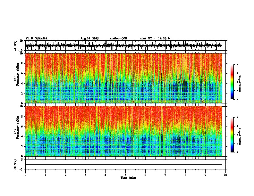Screen dimensions: 254x196
Task: Click the time axis tick label "1"
Action: pos(45,175)
